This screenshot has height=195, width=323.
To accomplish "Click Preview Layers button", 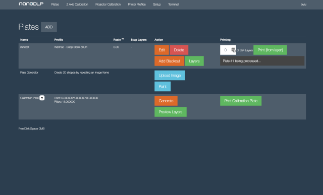I will click(171, 112).
